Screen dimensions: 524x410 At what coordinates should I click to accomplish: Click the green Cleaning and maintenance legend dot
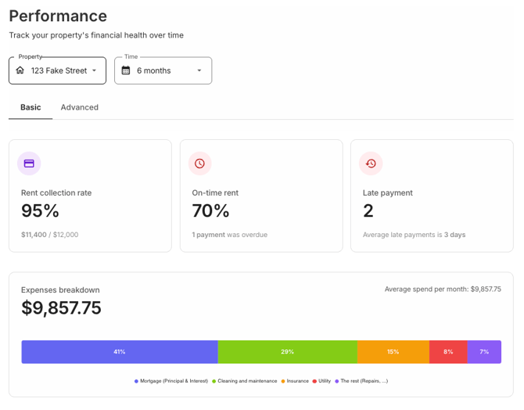coord(214,381)
